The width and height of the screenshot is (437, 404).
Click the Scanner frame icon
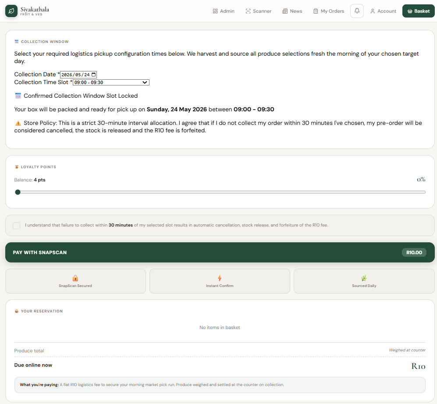point(248,11)
